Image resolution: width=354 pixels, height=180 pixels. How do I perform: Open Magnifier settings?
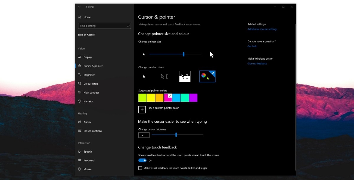coord(88,75)
